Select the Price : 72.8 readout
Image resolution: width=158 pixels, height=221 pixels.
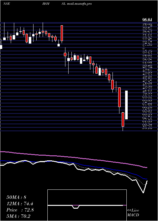[20, 210]
